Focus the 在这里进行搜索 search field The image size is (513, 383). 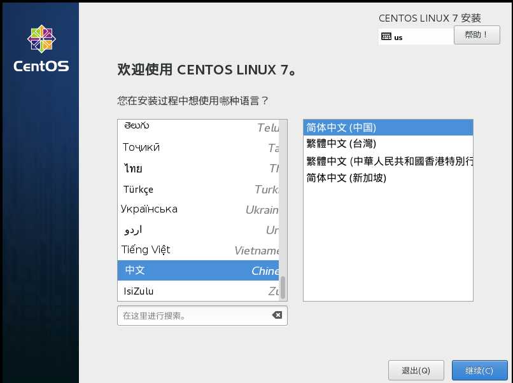coord(202,316)
